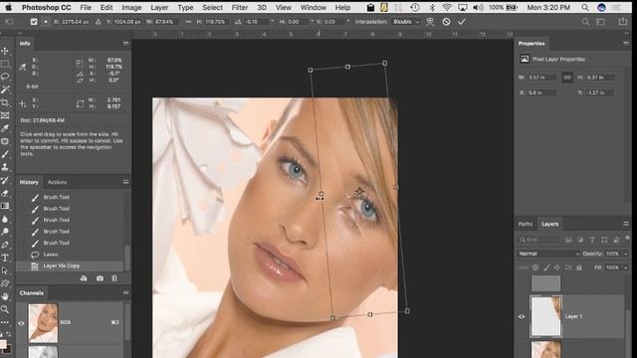This screenshot has width=637, height=358.
Task: Select the Lasso tool in toolbar
Action: point(5,77)
